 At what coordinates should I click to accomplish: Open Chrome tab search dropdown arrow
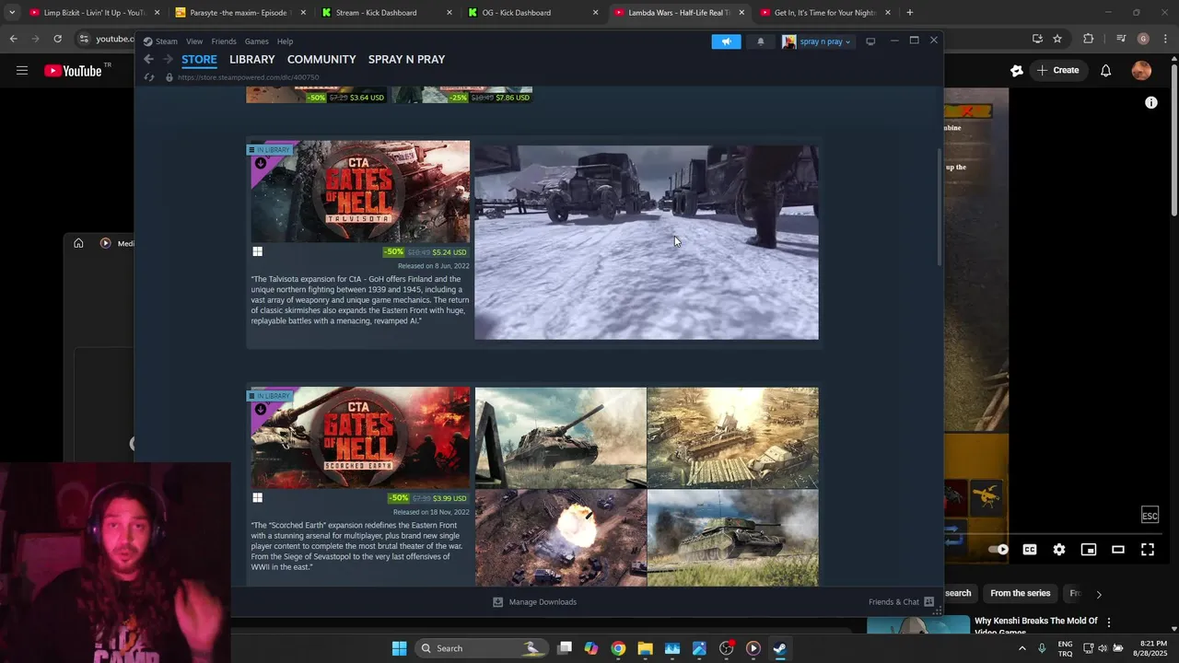[11, 13]
